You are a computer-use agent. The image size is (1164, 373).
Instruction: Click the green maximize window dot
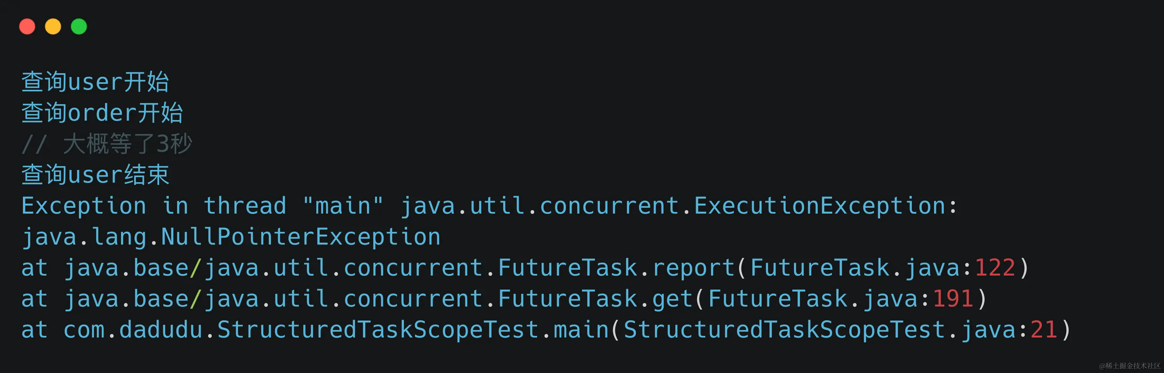(79, 27)
